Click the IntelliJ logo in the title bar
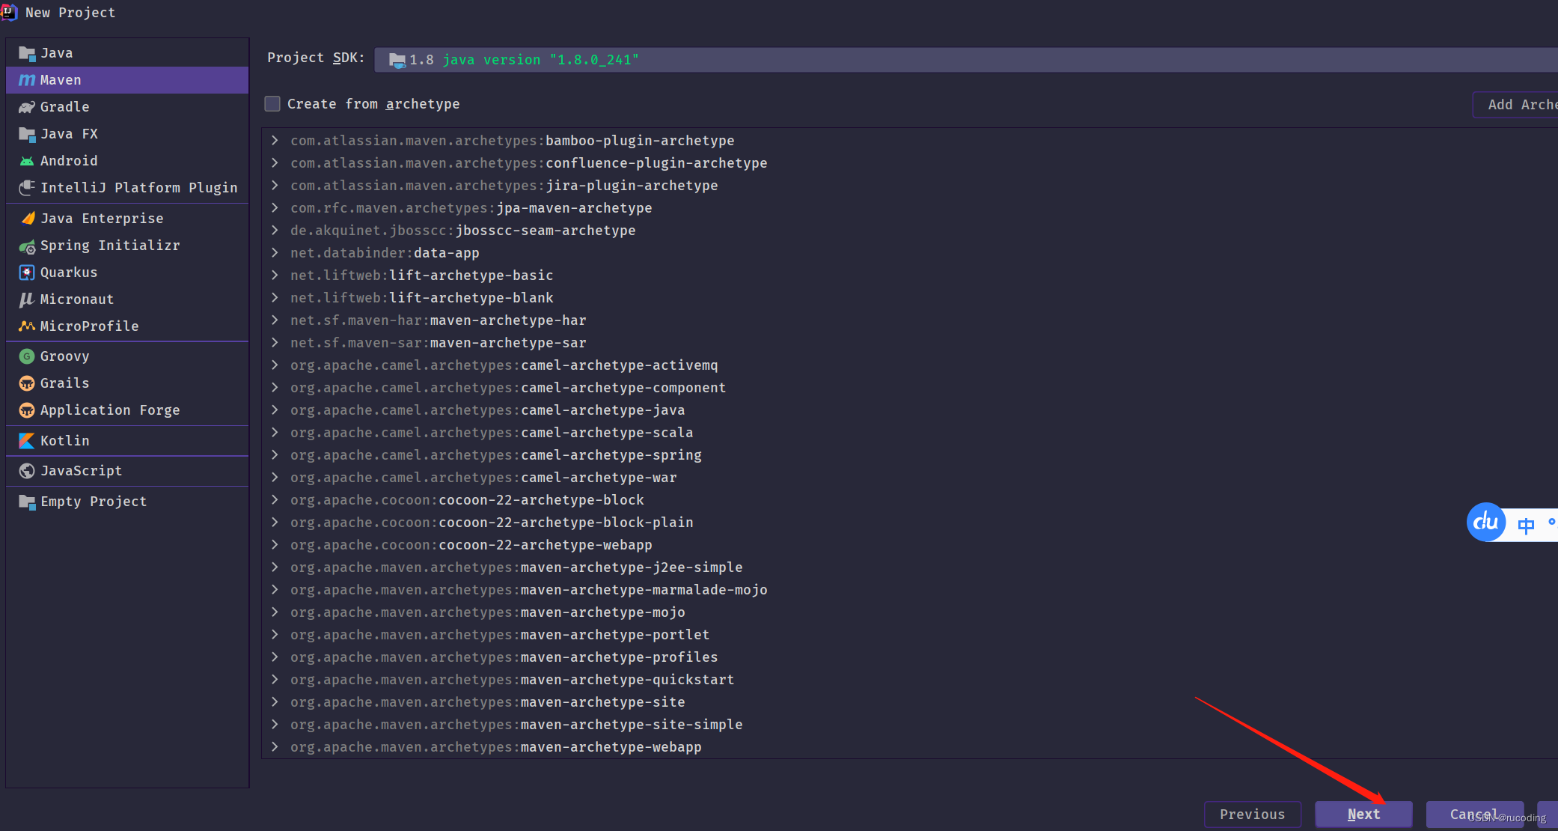1558x831 pixels. click(x=9, y=12)
